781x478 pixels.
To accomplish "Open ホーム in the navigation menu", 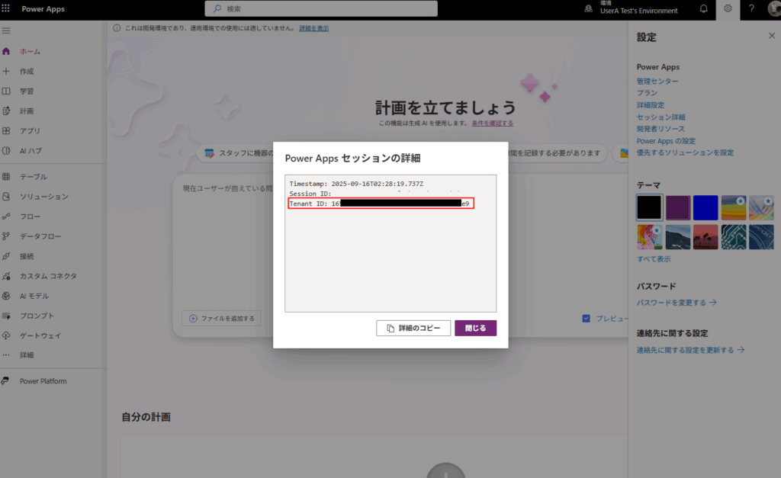I will 30,51.
